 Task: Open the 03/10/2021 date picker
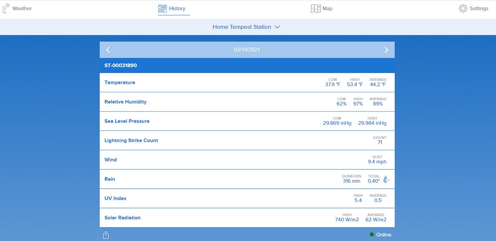click(x=247, y=50)
